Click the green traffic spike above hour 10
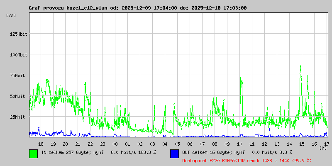Image resolution: width=332 pixels, height=166 pixels. 241,79
